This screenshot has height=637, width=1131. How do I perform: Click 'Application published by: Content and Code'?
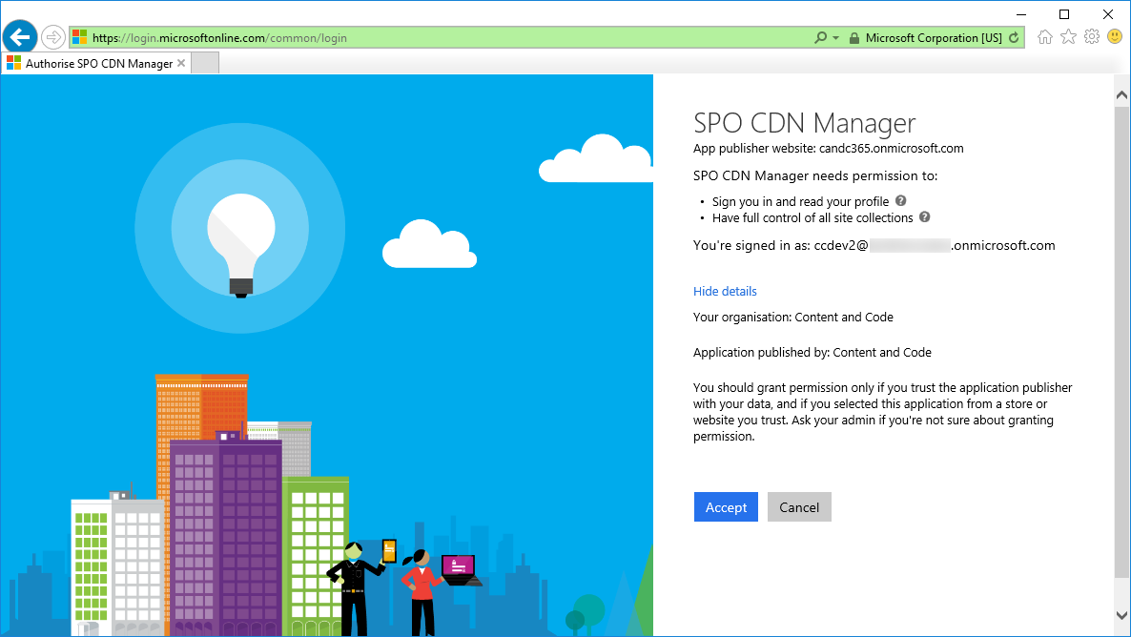[x=812, y=353]
